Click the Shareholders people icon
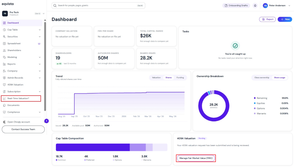 (4, 50)
